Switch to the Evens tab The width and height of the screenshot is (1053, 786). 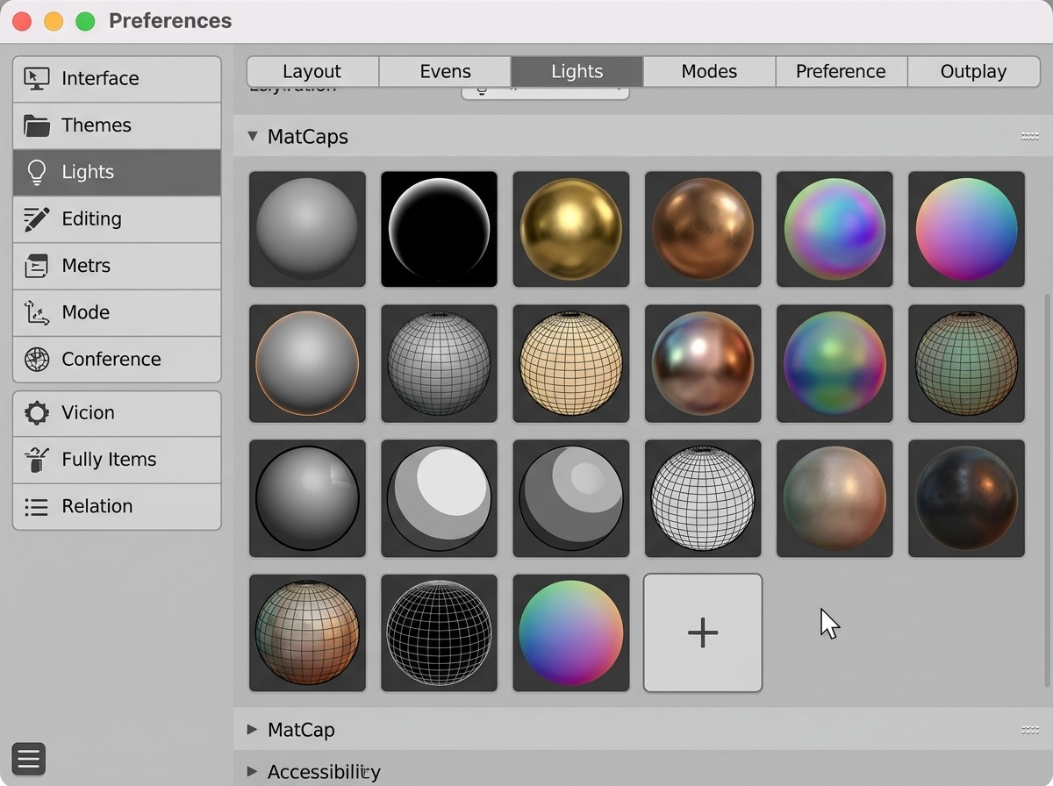click(445, 72)
